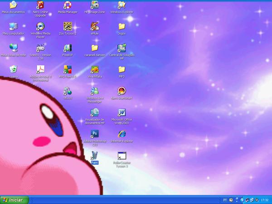Expand hidden system tray icons arrow

242,200
